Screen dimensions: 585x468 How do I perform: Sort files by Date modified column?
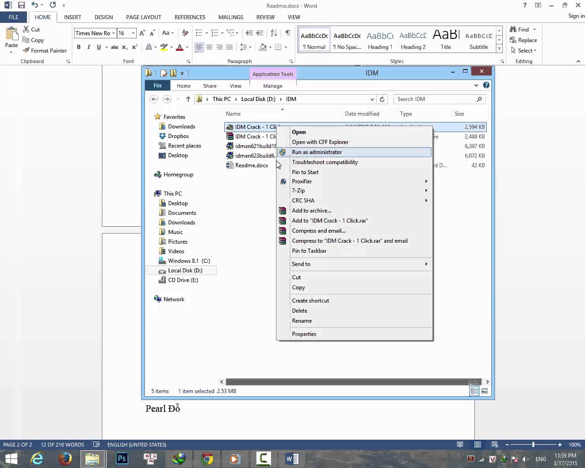pos(362,114)
